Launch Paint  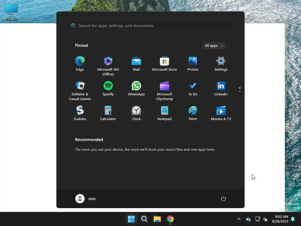click(193, 113)
